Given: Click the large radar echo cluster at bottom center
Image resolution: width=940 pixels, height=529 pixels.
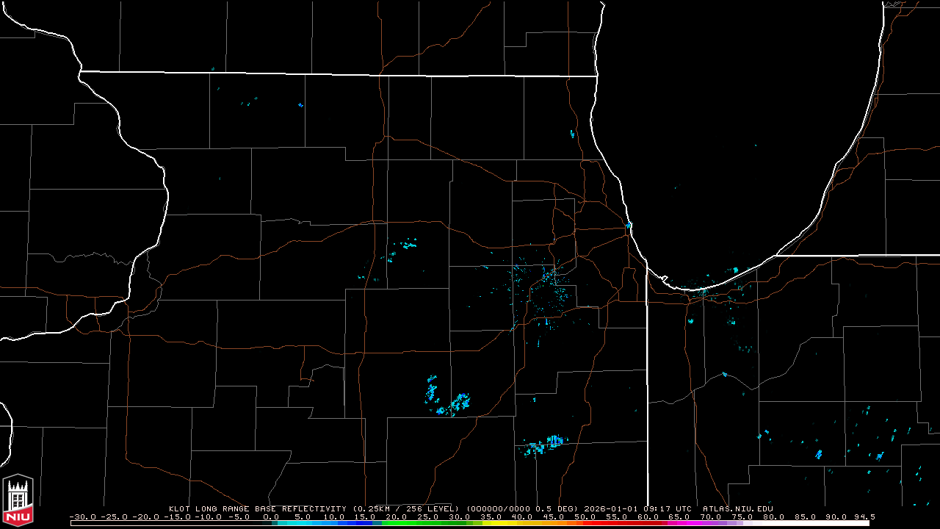Looking at the screenshot, I should click(x=543, y=444).
